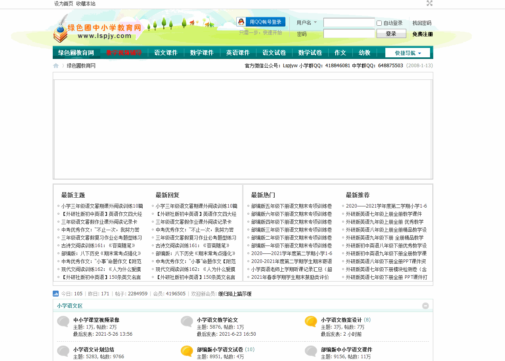
Task: Click the 登录 button
Action: [x=391, y=34]
